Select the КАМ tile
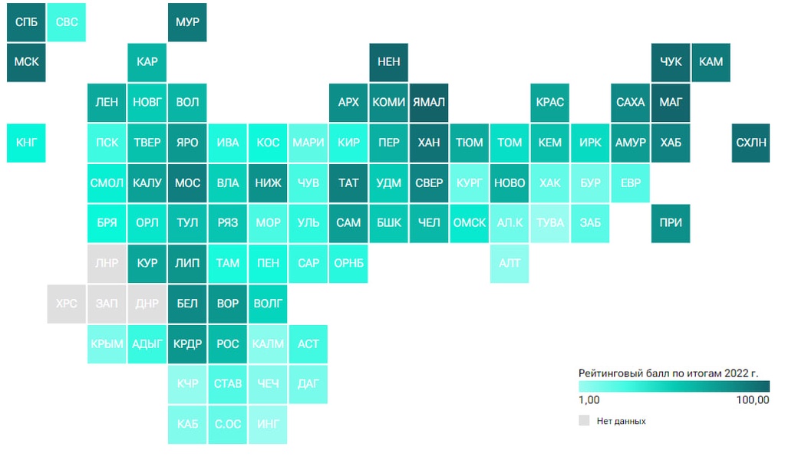Image resolution: width=808 pixels, height=460 pixels. pyautogui.click(x=711, y=62)
